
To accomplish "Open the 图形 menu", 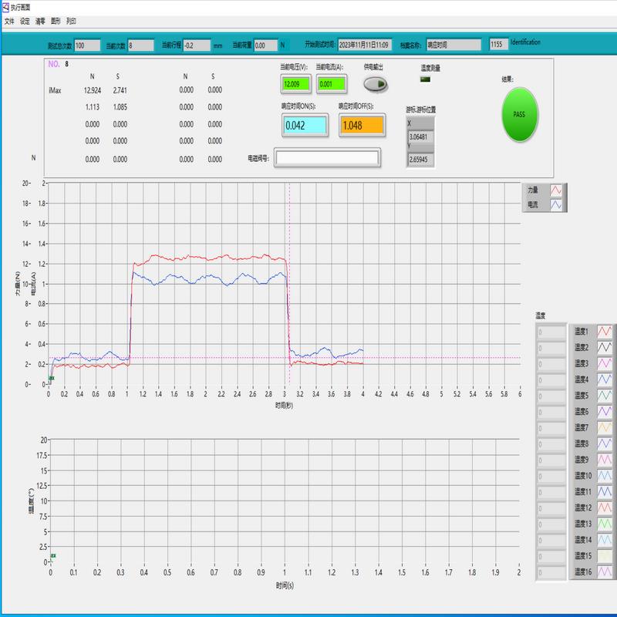I will [56, 22].
